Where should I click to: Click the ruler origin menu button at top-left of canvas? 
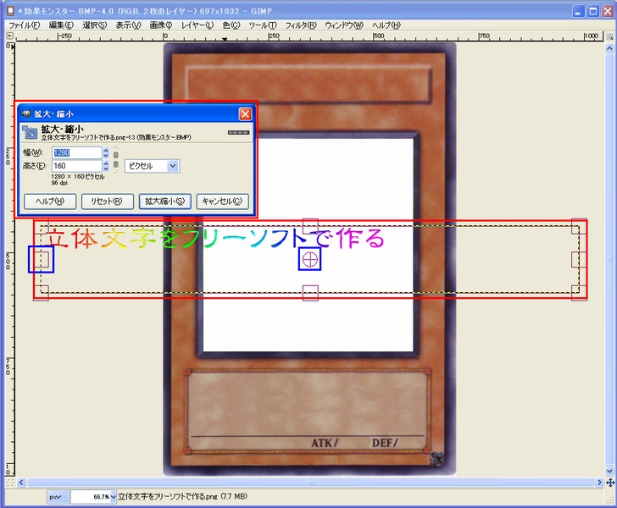(x=10, y=37)
